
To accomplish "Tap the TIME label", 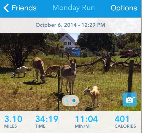I will (x=40, y=126).
